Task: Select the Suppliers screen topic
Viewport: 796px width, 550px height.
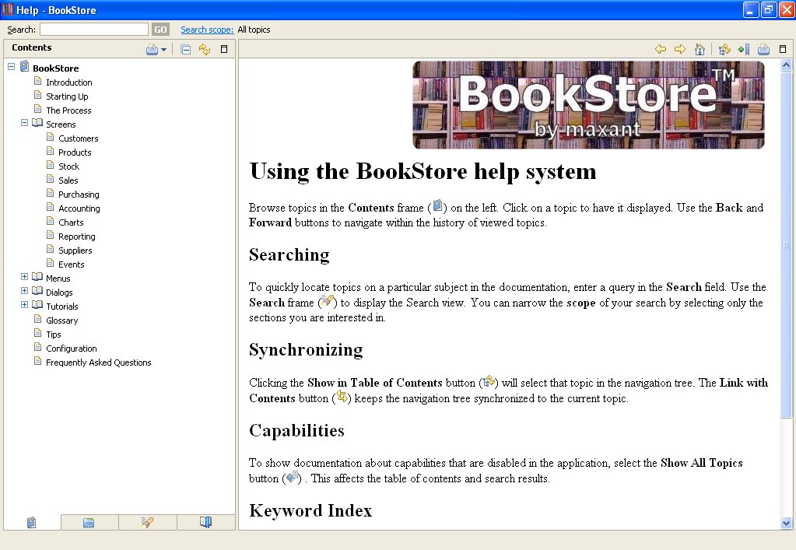Action: click(x=75, y=250)
